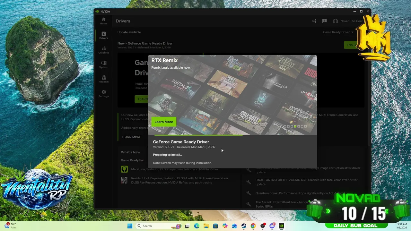Screen dimensions: 411x231
Task: Expand the Game Ready Driver dropdown
Action: pyautogui.click(x=338, y=32)
